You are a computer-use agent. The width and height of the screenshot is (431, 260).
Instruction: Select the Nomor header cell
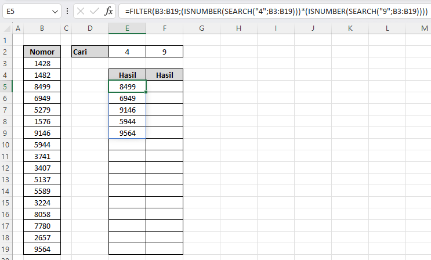[x=42, y=52]
